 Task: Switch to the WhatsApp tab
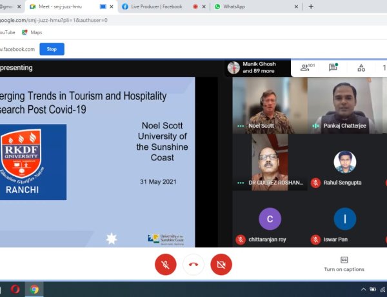pyautogui.click(x=252, y=6)
